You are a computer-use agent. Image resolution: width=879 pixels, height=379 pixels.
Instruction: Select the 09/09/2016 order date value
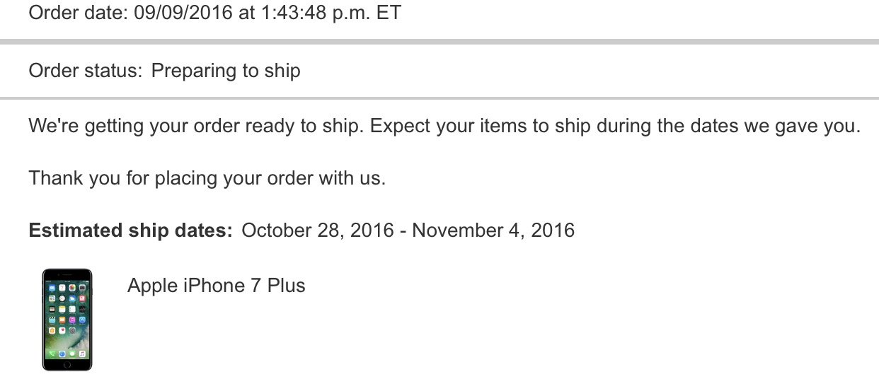tap(183, 13)
